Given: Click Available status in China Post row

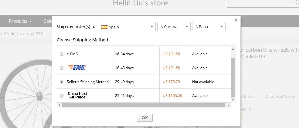Looking at the screenshot, I should (x=200, y=96).
